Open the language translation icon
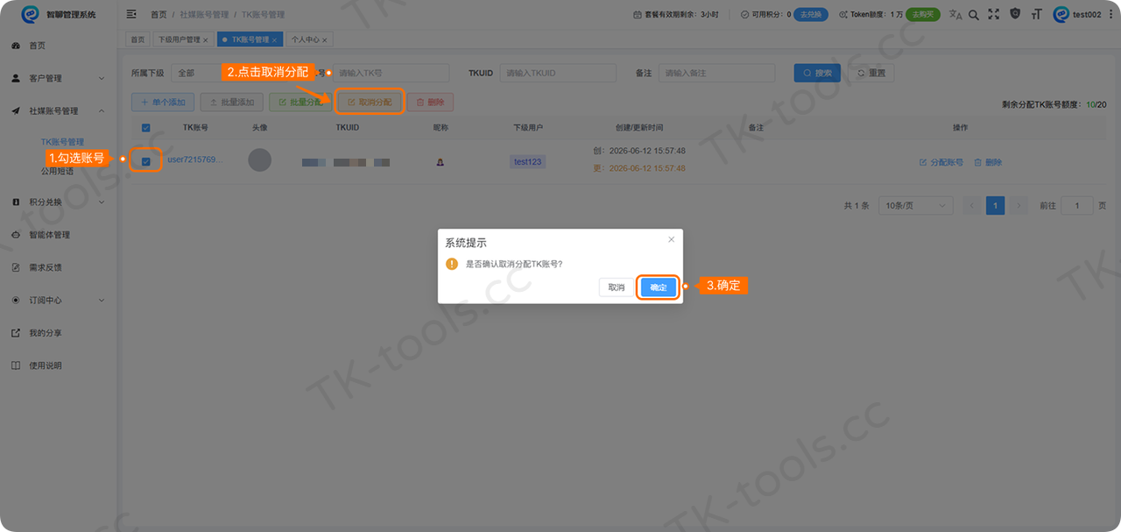1121x532 pixels. click(x=955, y=14)
